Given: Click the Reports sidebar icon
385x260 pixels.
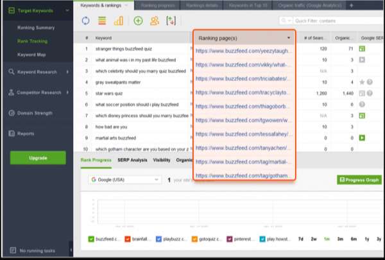Looking at the screenshot, I should point(12,134).
